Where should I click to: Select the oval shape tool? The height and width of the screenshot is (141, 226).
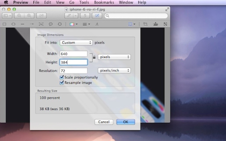coord(13,24)
